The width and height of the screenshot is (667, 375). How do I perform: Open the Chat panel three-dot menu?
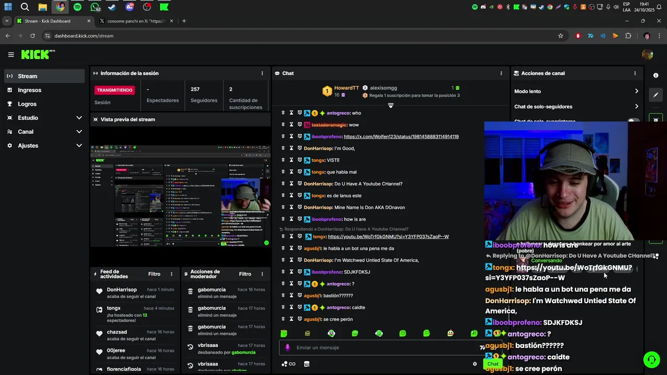pos(501,73)
